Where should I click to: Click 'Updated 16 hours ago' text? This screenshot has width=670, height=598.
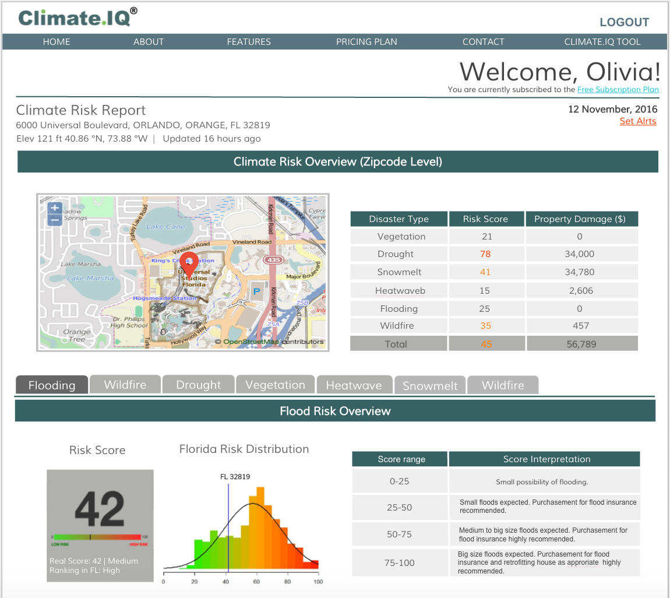click(211, 139)
